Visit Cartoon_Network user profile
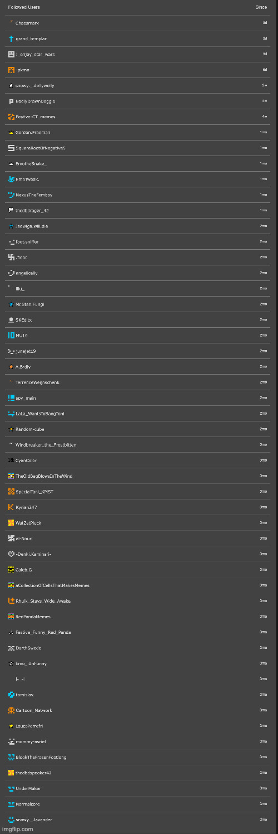The image size is (278, 834). [34, 710]
